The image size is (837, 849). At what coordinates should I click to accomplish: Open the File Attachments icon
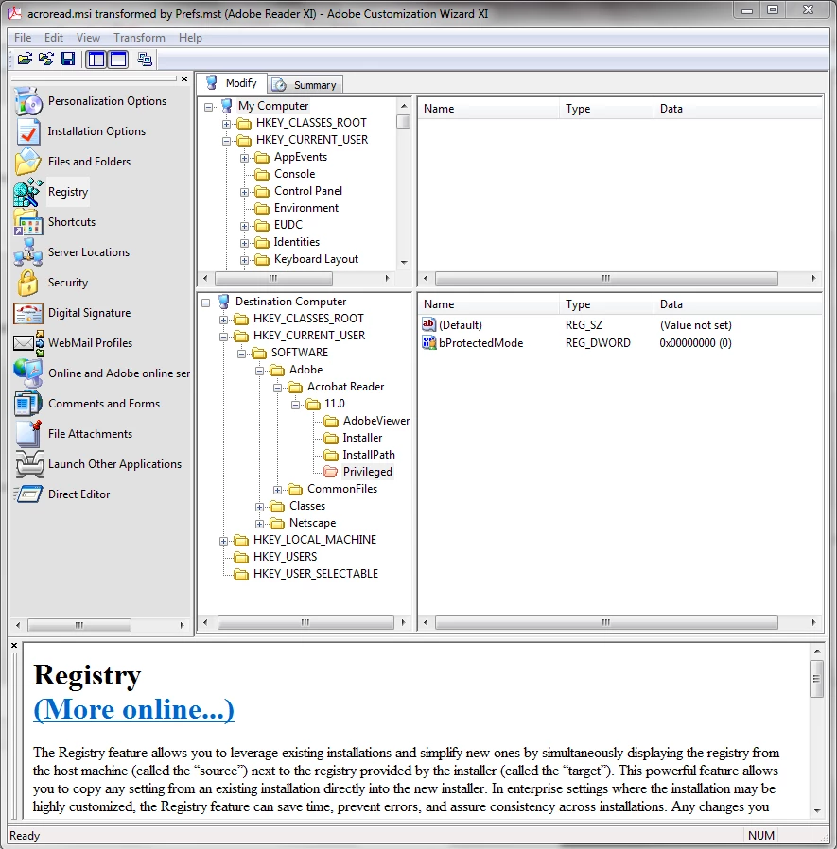28,434
